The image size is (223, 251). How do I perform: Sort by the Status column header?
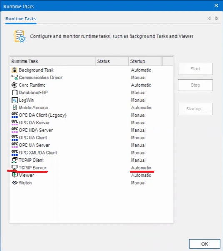pos(112,61)
